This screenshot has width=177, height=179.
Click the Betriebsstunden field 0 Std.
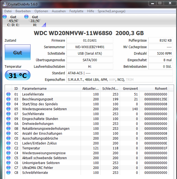[x=160, y=66]
